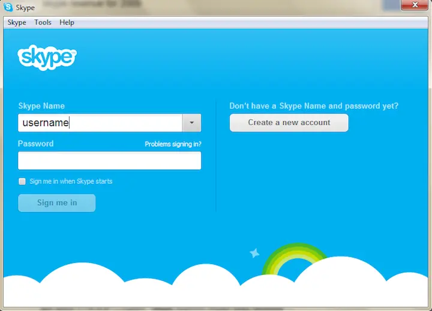The height and width of the screenshot is (311, 432).
Task: Click the 'Password' label text
Action: point(36,143)
